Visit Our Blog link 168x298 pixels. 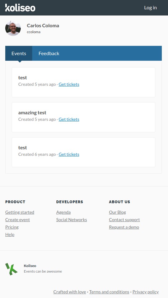[118, 212]
